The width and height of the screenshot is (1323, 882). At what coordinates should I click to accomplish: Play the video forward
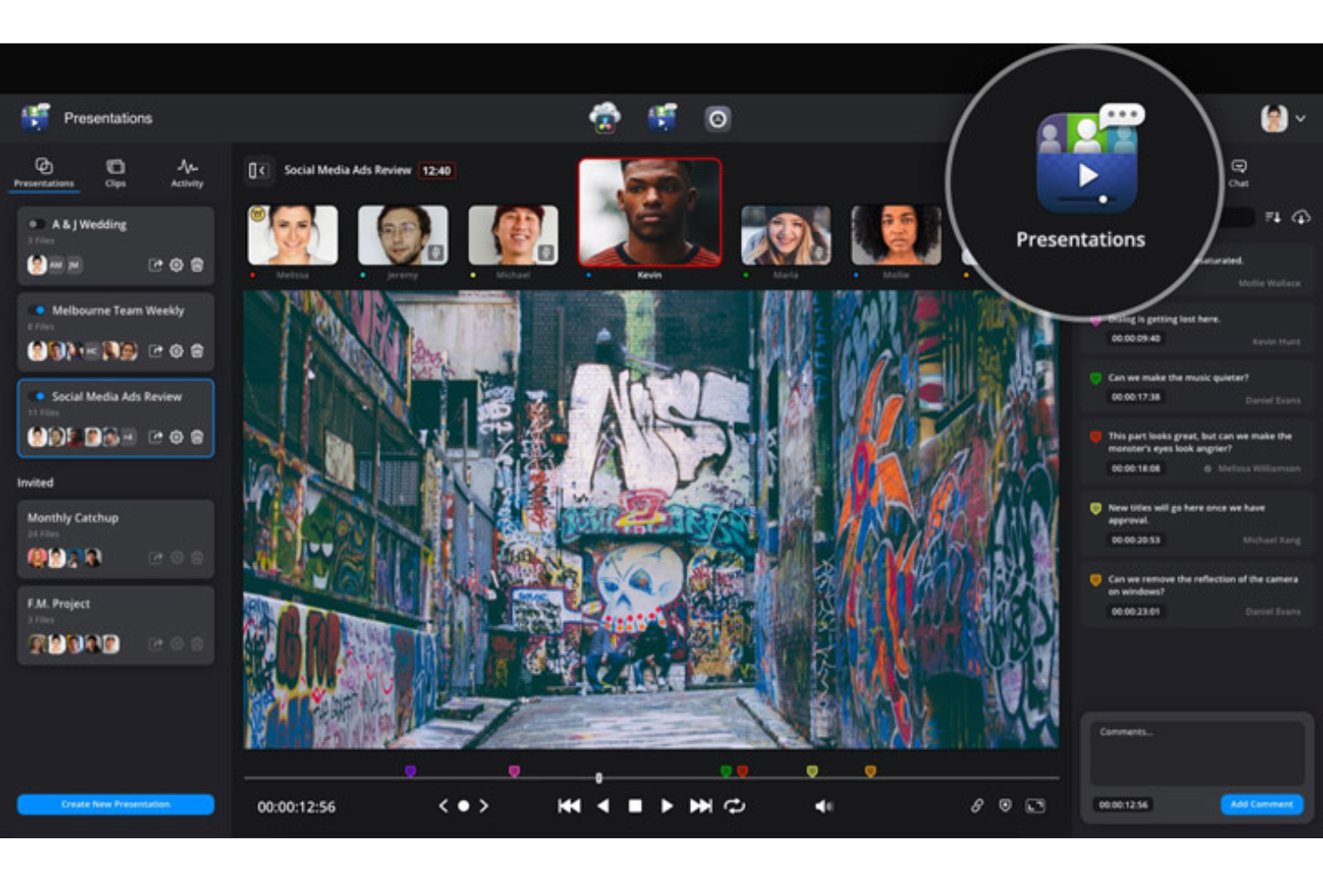667,806
